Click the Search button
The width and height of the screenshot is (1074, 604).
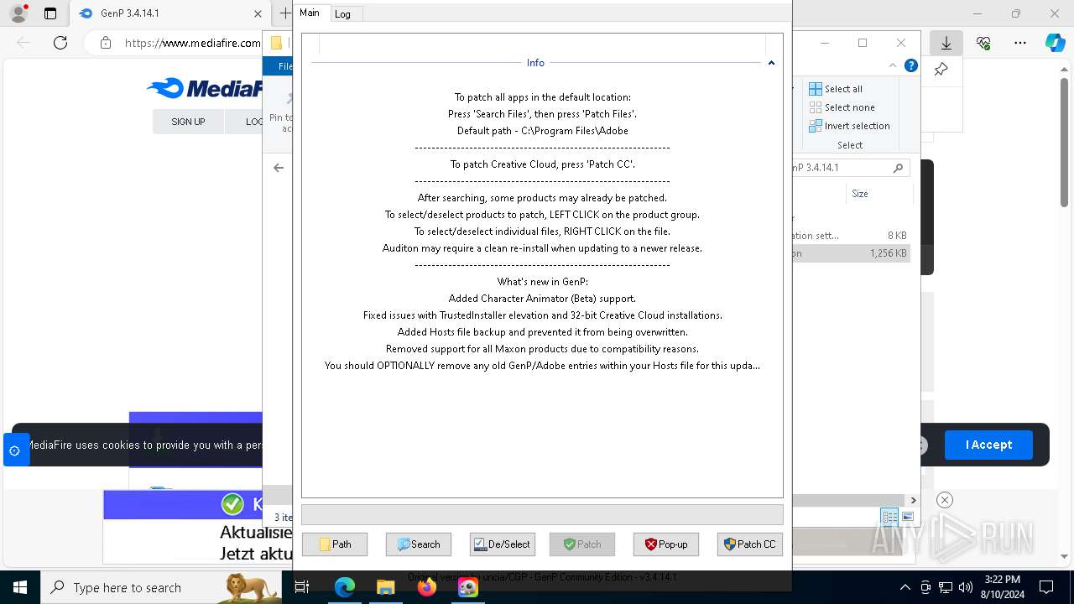click(418, 544)
